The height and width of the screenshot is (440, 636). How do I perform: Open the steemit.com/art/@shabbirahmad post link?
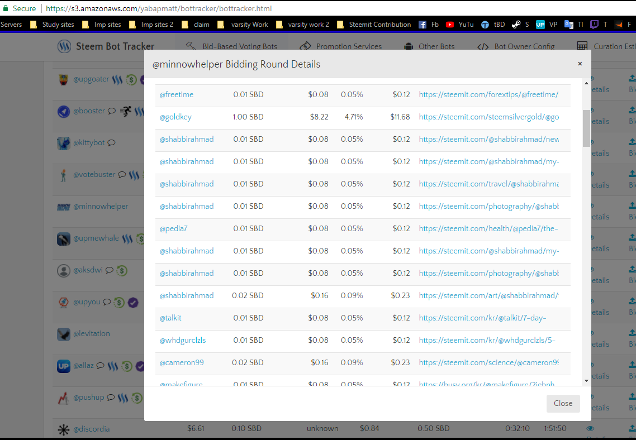tap(488, 295)
